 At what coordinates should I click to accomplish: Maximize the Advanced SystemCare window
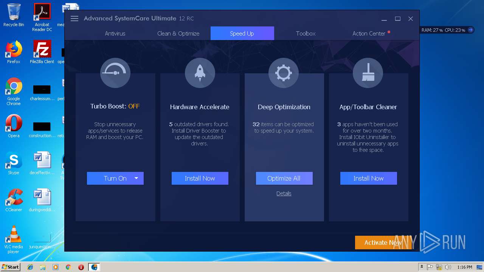point(398,19)
